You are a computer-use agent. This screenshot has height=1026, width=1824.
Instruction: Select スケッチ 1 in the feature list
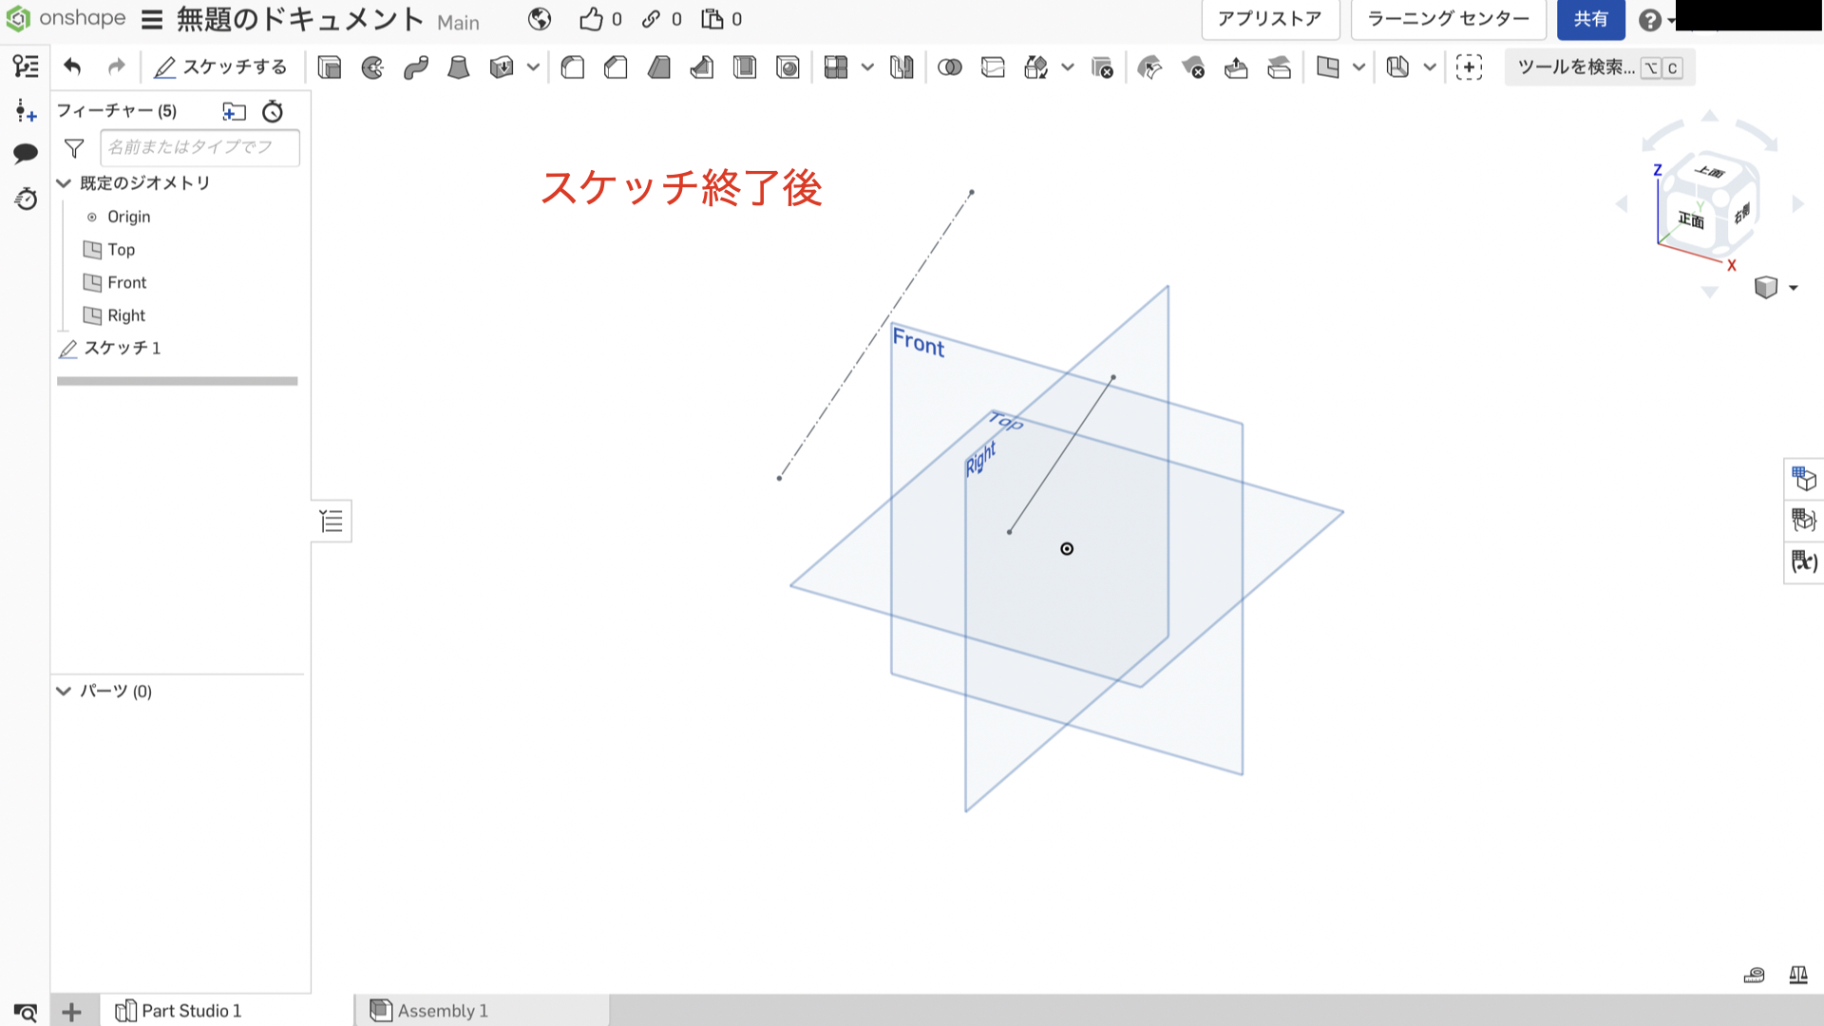tap(123, 349)
